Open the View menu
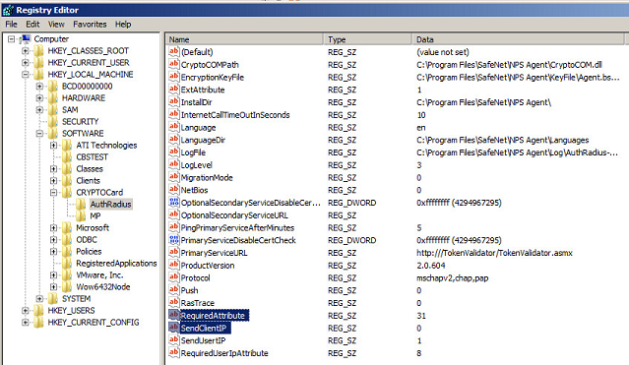 (x=56, y=24)
